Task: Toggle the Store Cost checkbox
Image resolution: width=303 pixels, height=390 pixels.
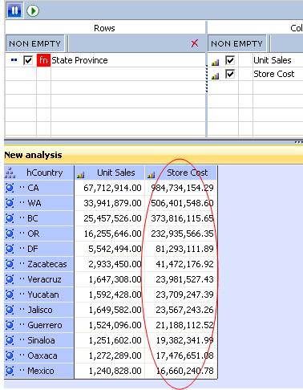Action: point(230,74)
